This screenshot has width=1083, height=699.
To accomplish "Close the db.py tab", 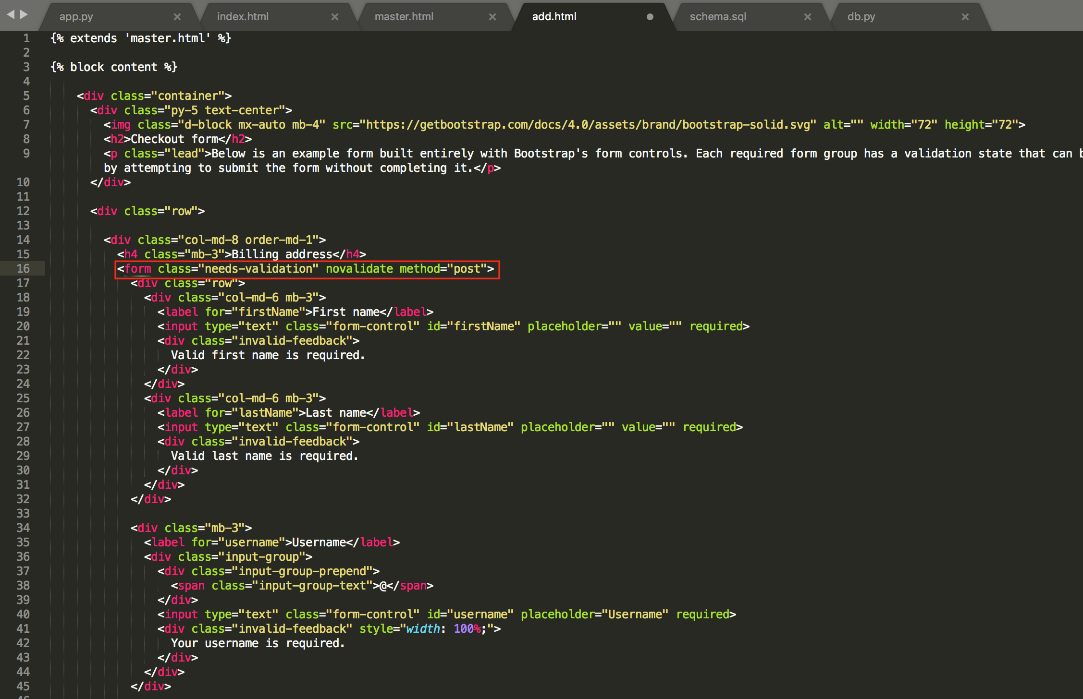I will [965, 17].
